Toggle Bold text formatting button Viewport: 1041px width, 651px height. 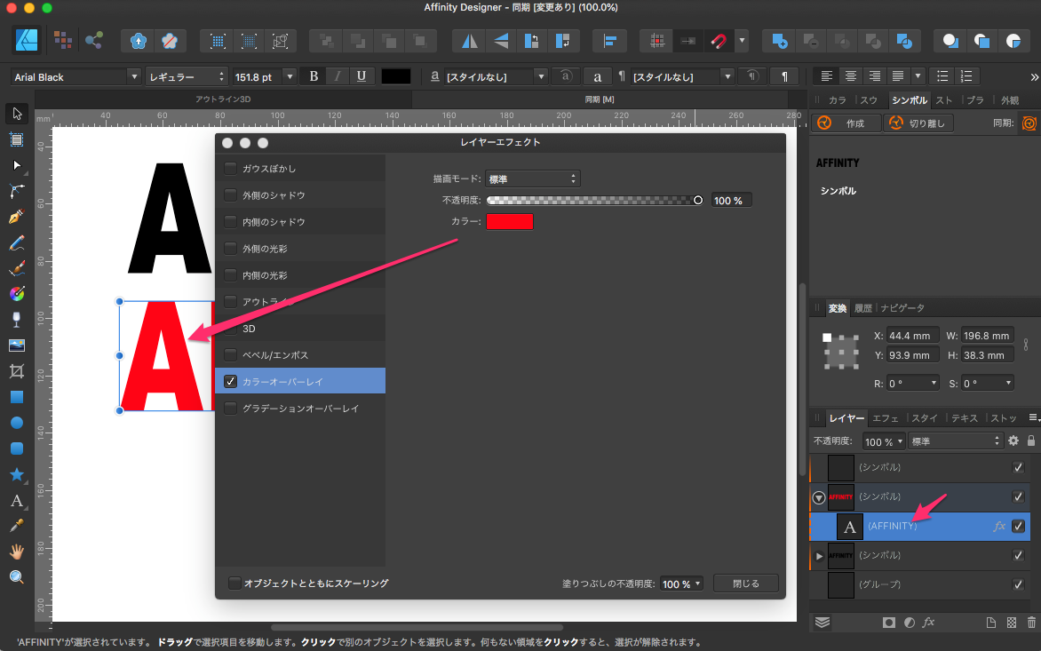314,76
